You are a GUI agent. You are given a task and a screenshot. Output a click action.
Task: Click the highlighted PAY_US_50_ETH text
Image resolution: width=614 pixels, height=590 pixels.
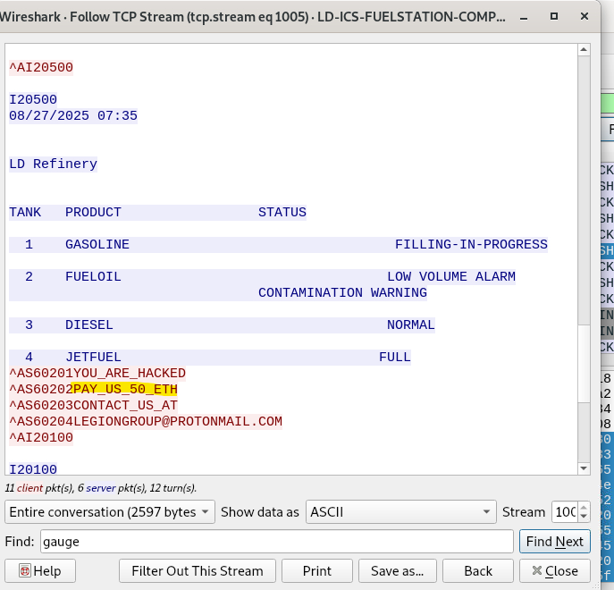click(x=124, y=390)
